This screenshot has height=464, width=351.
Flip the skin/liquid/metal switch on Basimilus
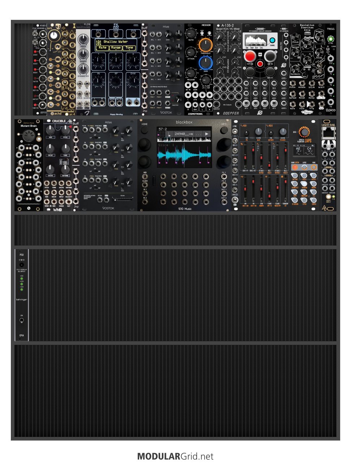pyautogui.click(x=320, y=66)
